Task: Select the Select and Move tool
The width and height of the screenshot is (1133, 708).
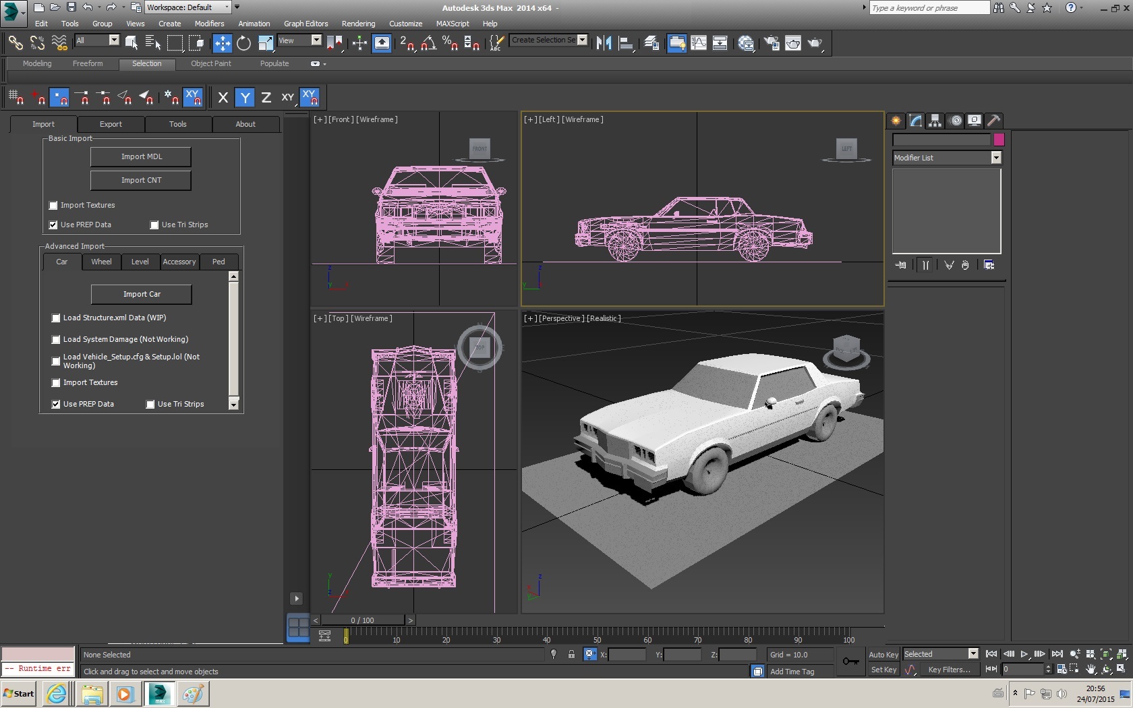Action: coord(222,43)
